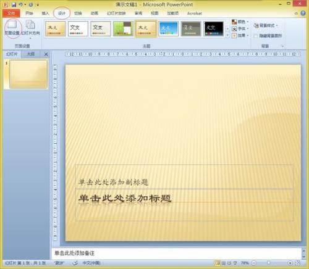This screenshot has height=269, width=309.
Task: Open the Colors (颜色) theme dropdown
Action: (x=240, y=22)
